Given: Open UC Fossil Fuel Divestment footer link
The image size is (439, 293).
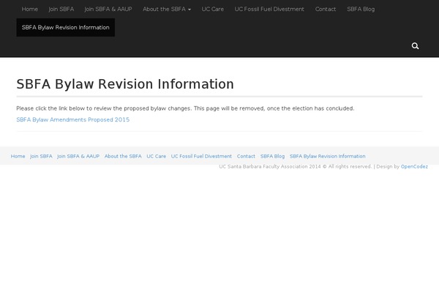Looking at the screenshot, I should (201, 156).
